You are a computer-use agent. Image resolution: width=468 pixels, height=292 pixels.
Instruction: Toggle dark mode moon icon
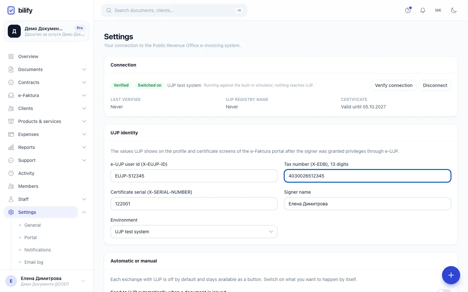click(x=454, y=10)
